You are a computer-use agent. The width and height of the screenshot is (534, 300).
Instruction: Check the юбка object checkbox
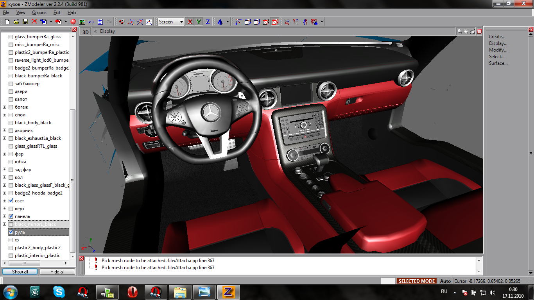click(x=11, y=162)
